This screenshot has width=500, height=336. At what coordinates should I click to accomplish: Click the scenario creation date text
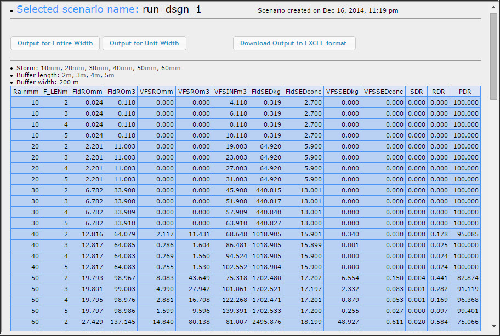click(x=328, y=10)
